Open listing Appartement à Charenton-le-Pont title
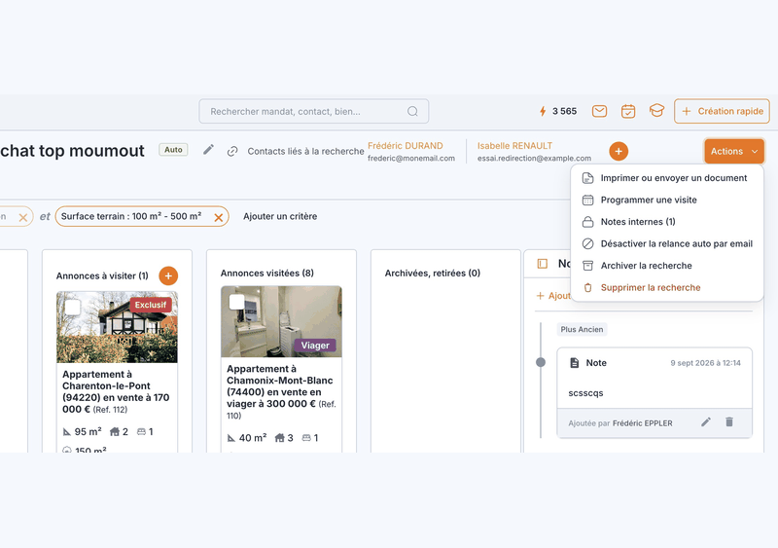Screen dimensions: 778x548 (116, 391)
